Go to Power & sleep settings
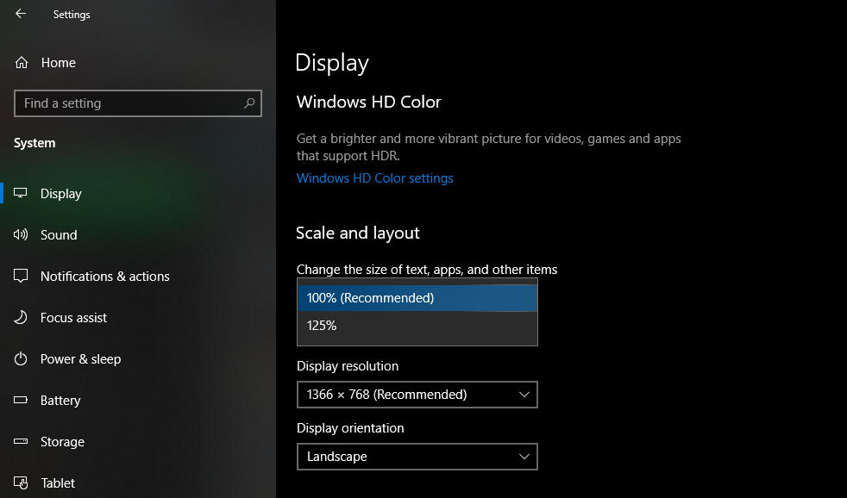 pyautogui.click(x=80, y=358)
